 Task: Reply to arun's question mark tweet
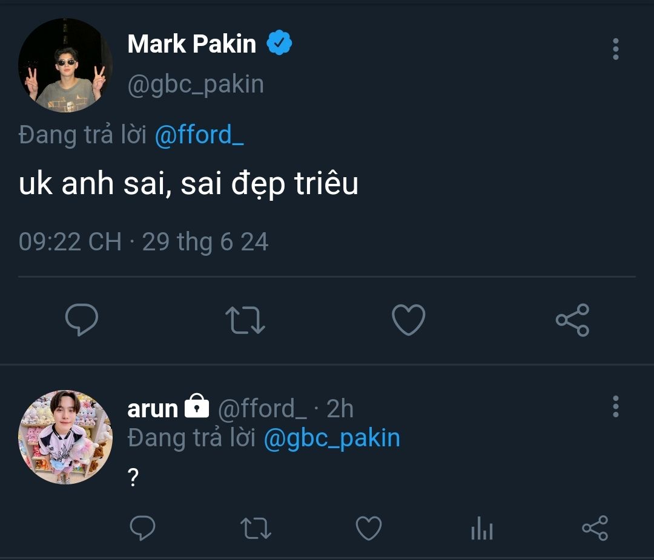pyautogui.click(x=143, y=528)
